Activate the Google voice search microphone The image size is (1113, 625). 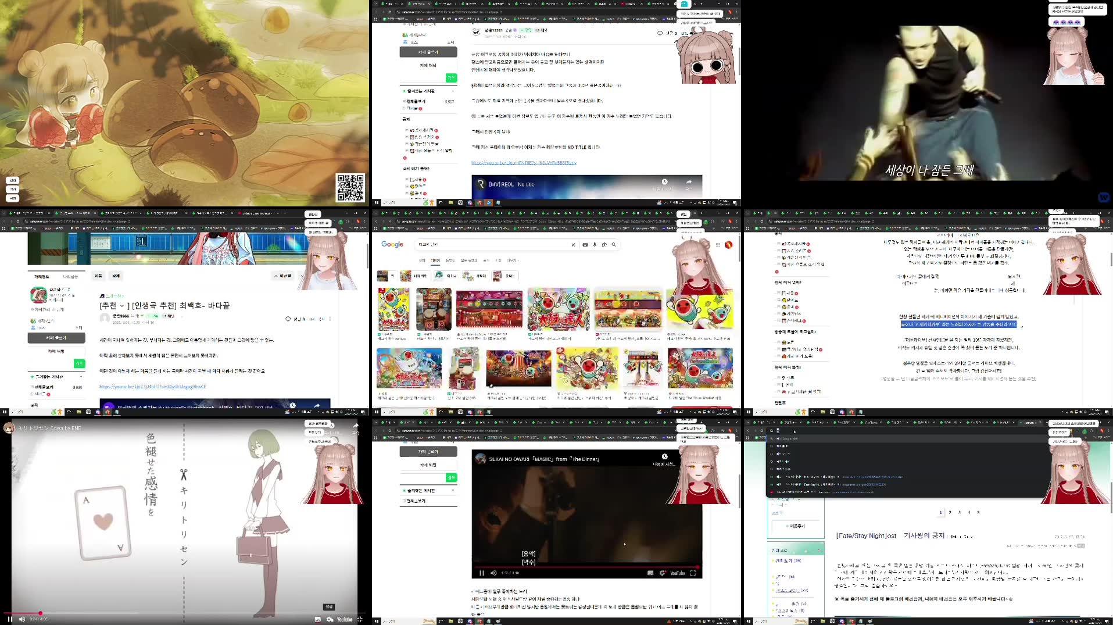pos(595,245)
